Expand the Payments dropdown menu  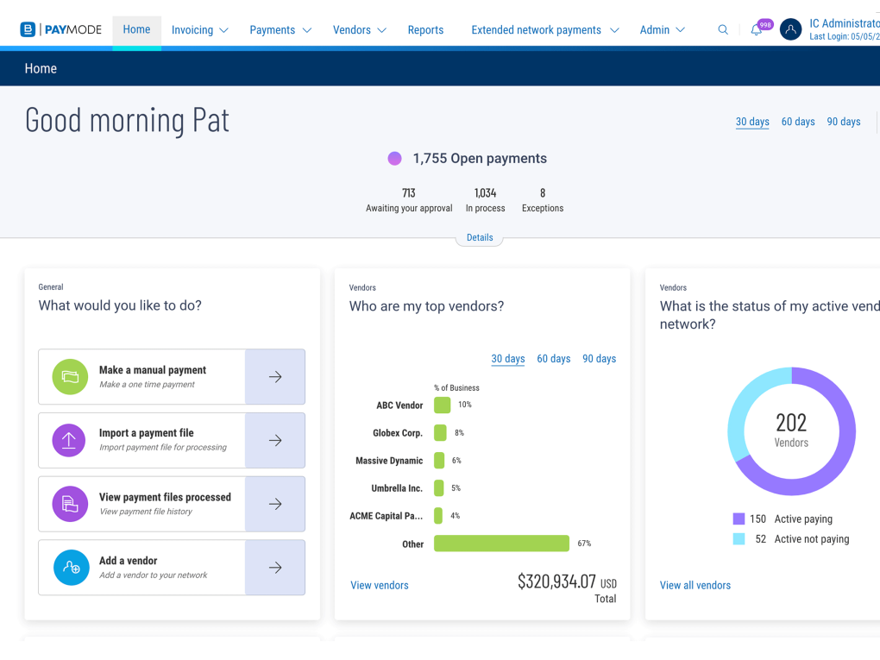tap(280, 30)
